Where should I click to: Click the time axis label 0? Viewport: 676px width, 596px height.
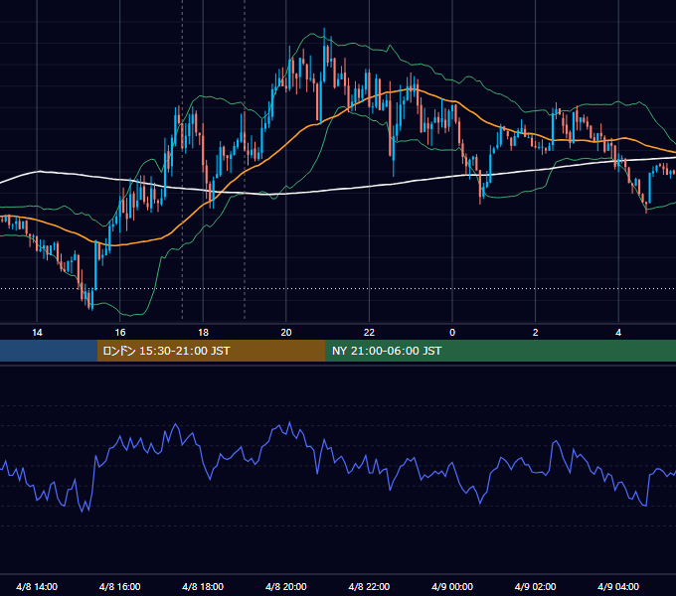click(x=452, y=333)
